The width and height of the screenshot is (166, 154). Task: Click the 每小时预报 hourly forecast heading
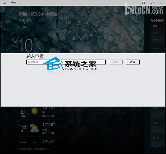coord(157,20)
